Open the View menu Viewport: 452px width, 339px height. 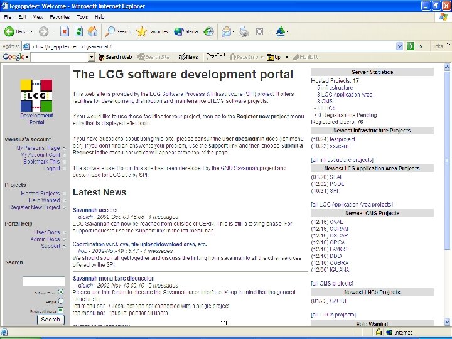pos(38,17)
